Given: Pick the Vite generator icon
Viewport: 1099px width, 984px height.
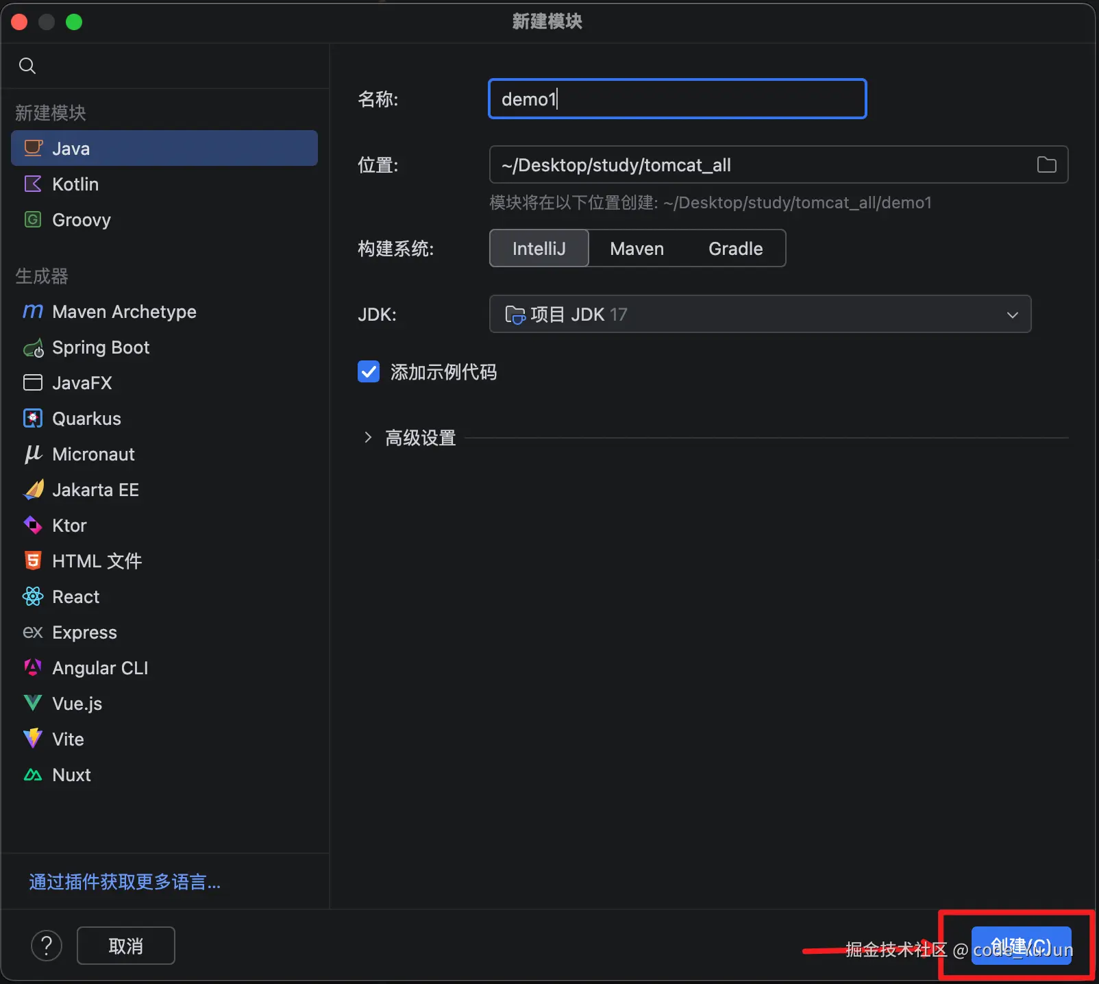Looking at the screenshot, I should pyautogui.click(x=33, y=739).
